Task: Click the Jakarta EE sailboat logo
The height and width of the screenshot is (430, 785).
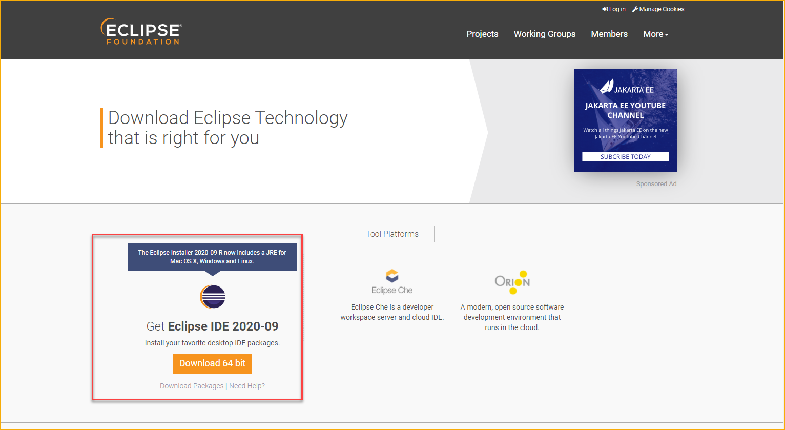Action: point(607,86)
